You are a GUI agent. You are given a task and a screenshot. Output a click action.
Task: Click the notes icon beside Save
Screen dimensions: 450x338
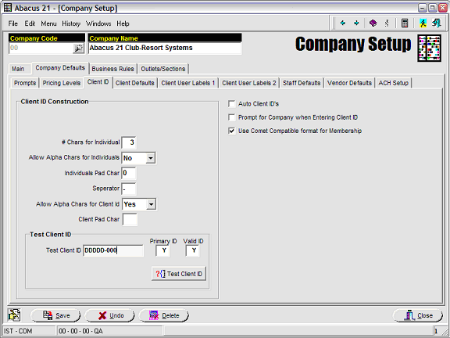pos(14,315)
